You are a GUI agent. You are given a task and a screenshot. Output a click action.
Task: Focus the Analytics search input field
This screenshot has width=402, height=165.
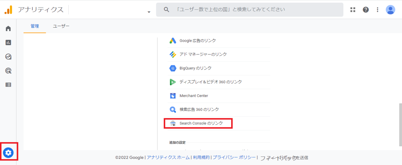point(250,10)
